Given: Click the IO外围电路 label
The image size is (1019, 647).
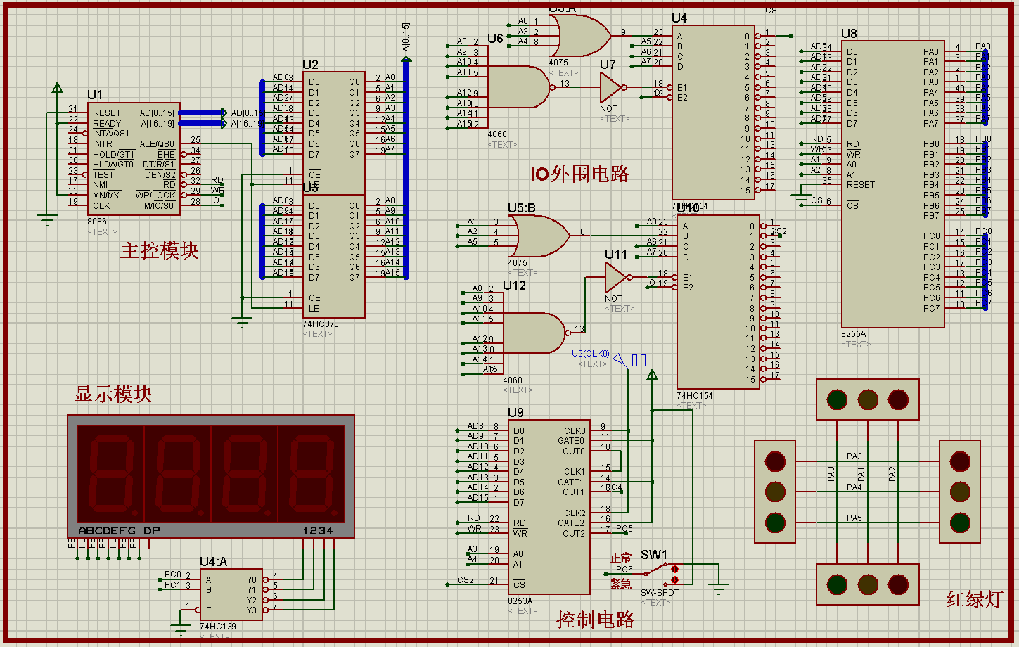Looking at the screenshot, I should click(580, 174).
